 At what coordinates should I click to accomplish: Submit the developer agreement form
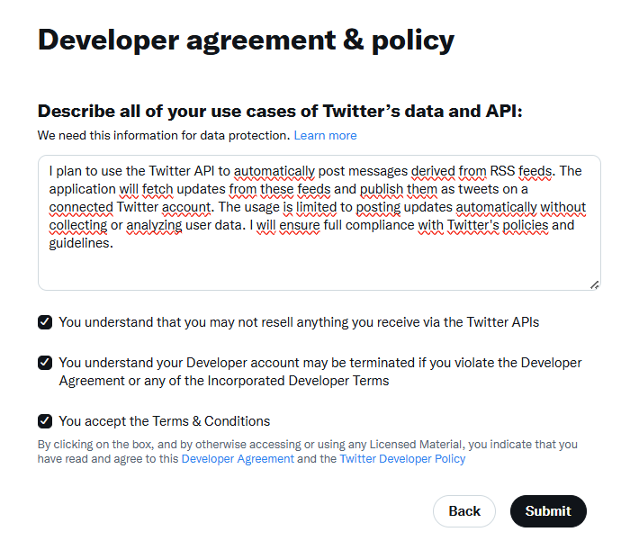(x=547, y=511)
